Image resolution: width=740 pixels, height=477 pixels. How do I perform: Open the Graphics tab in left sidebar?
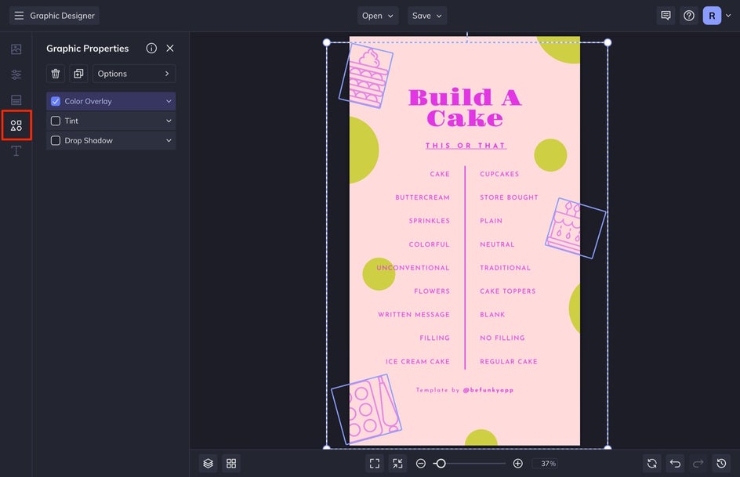coord(16,125)
